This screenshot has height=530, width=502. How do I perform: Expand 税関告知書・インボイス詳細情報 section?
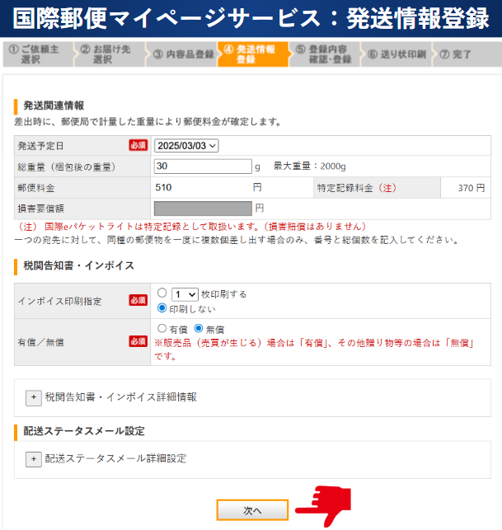click(x=120, y=396)
